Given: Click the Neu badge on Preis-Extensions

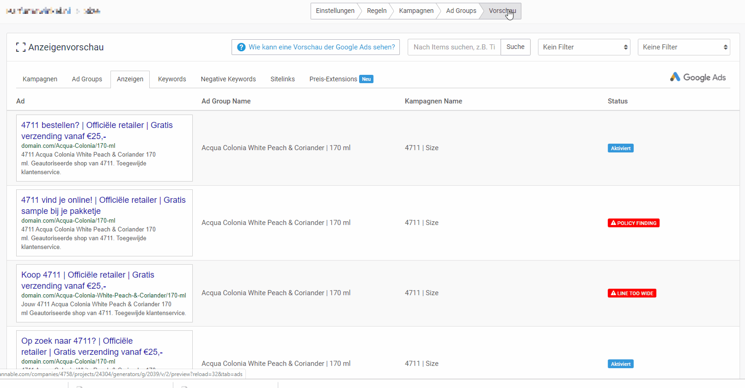Looking at the screenshot, I should [366, 79].
